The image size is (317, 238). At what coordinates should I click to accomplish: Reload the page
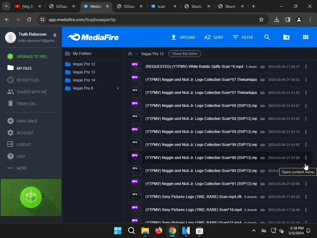click(x=29, y=20)
